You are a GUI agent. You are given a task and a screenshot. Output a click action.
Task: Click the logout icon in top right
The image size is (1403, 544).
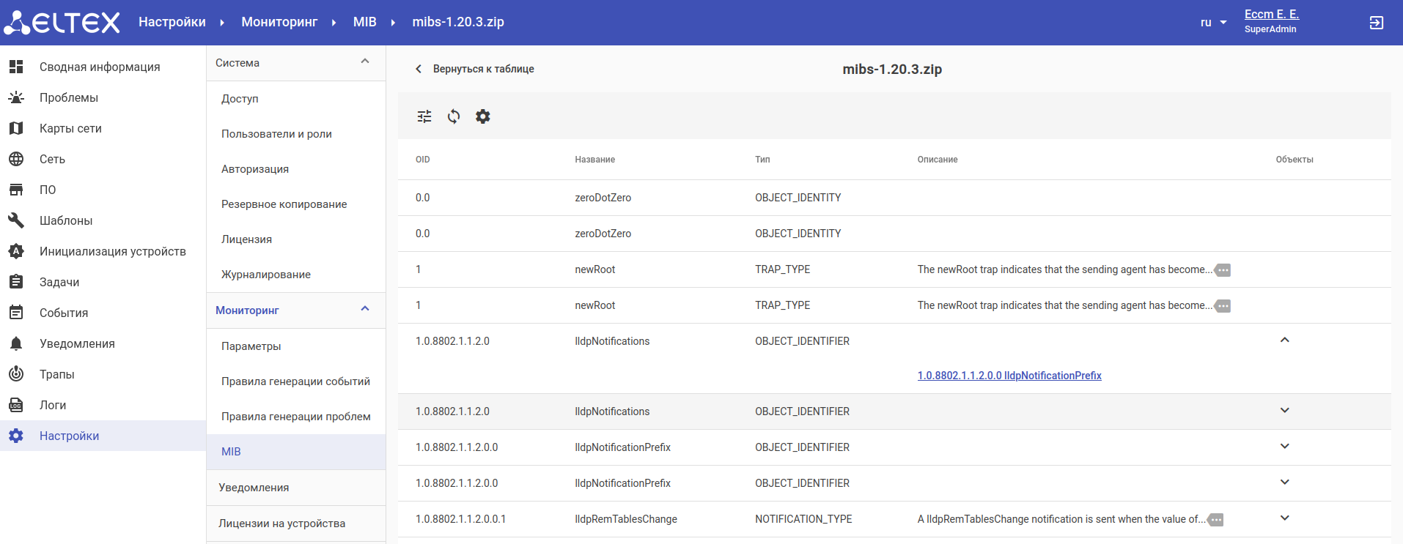1376,23
